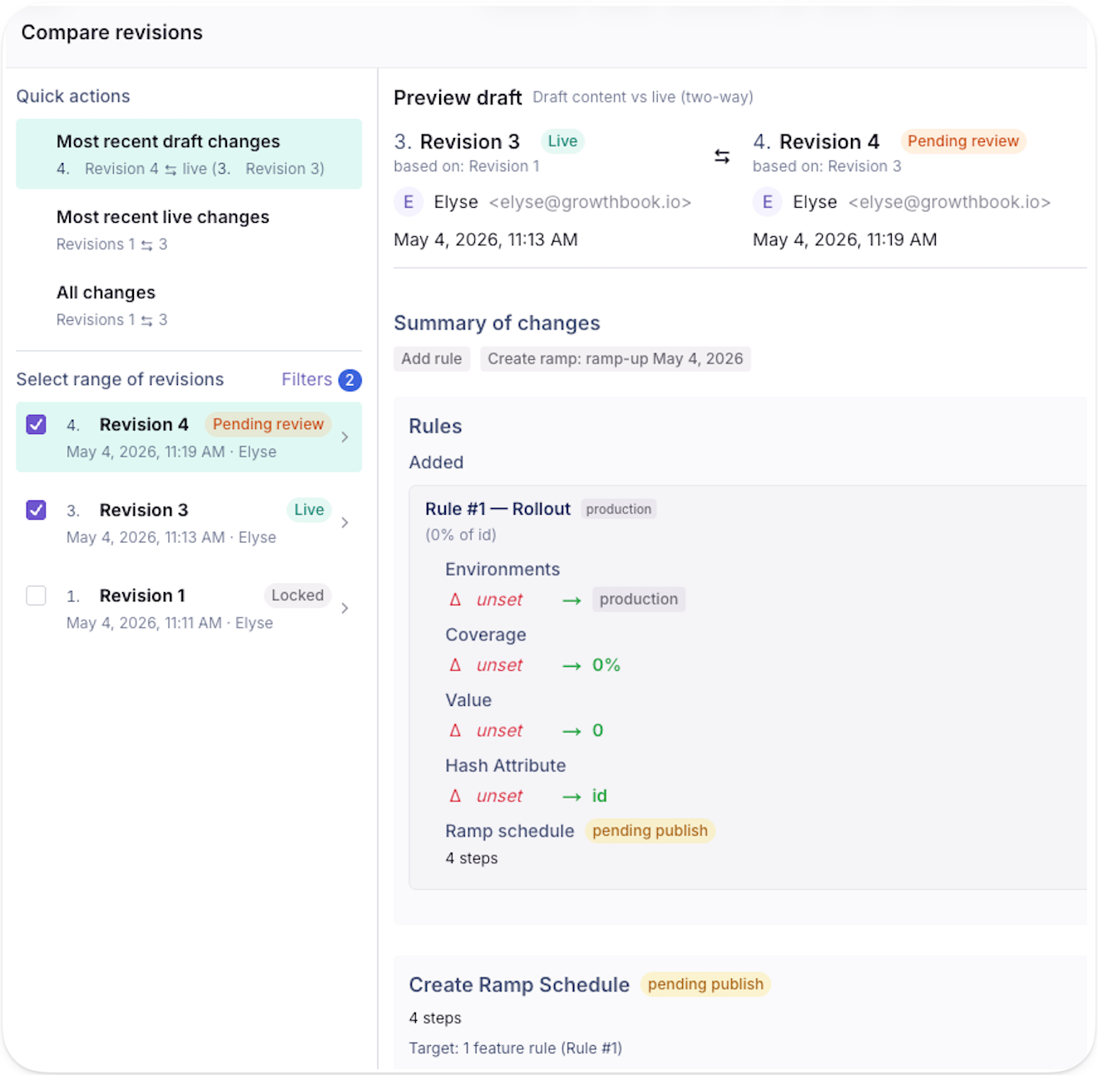Click the based on: Revision 3 text

click(x=827, y=166)
